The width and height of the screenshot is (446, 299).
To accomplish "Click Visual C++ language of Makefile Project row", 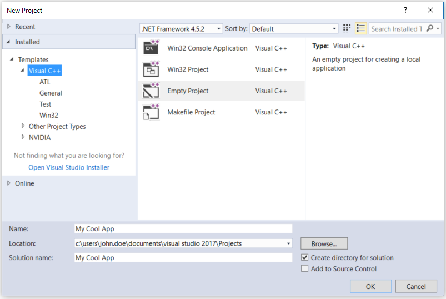I will [271, 112].
